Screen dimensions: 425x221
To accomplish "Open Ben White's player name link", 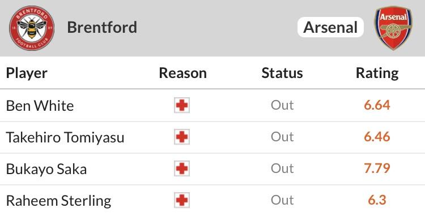I will coord(40,106).
